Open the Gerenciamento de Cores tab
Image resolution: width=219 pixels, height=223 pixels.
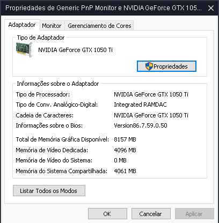click(99, 26)
